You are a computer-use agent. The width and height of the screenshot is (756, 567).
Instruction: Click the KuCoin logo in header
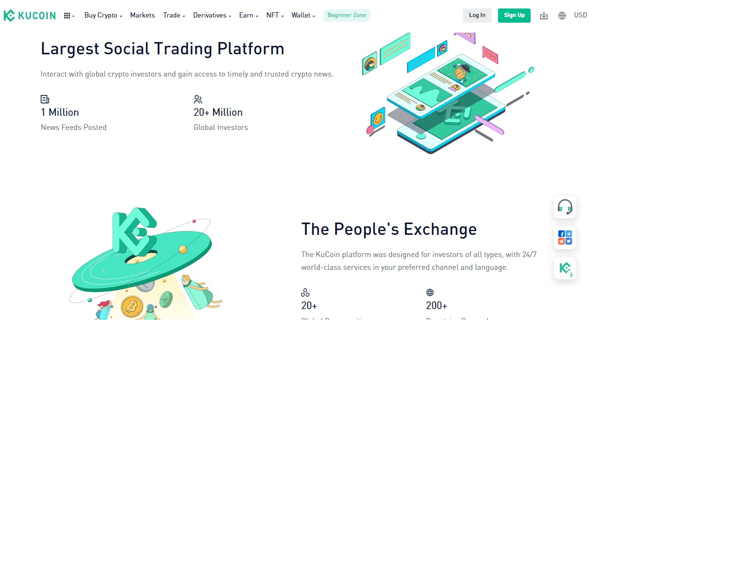tap(30, 16)
